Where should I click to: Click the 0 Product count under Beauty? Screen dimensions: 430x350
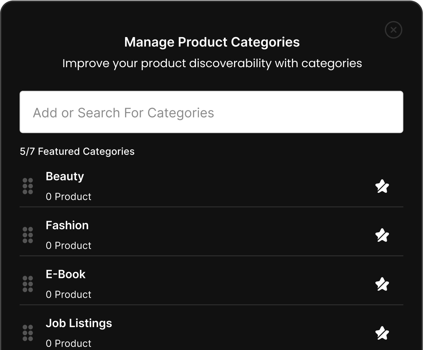click(x=68, y=196)
